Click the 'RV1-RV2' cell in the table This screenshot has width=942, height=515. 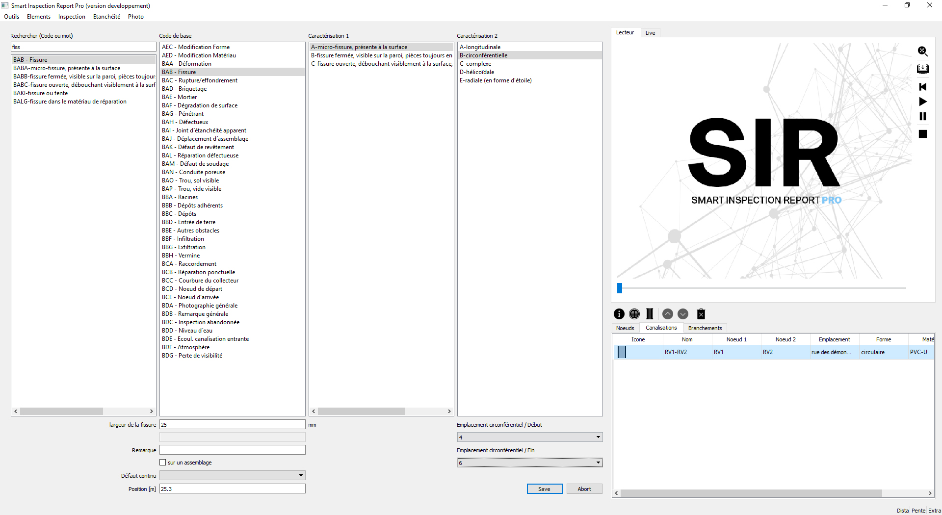click(x=687, y=352)
